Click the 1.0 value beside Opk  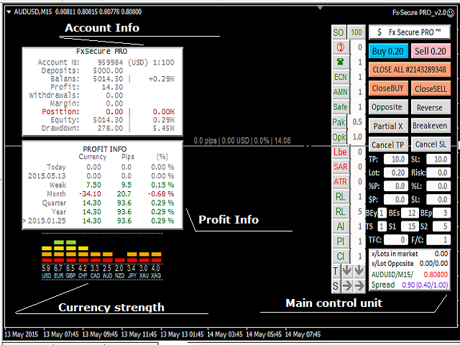tap(356, 137)
